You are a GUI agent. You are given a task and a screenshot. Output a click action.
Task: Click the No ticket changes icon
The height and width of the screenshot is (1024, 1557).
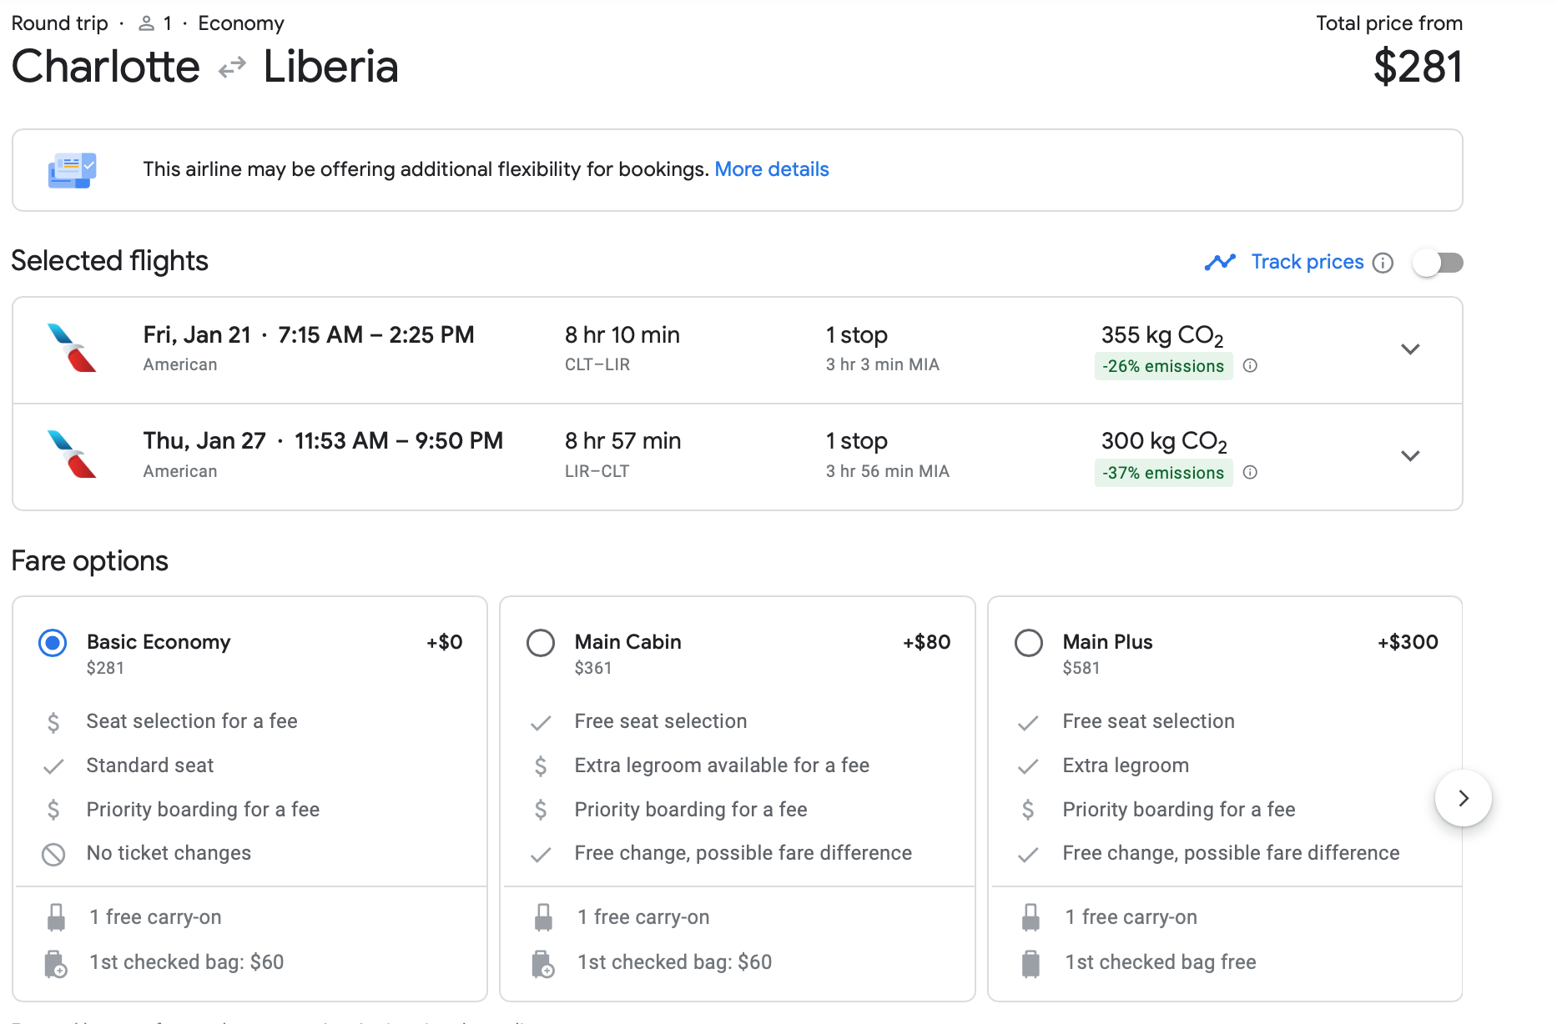coord(53,854)
